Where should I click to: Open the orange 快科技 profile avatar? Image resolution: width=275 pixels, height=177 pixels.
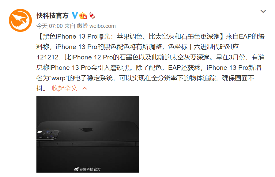[x=20, y=20]
